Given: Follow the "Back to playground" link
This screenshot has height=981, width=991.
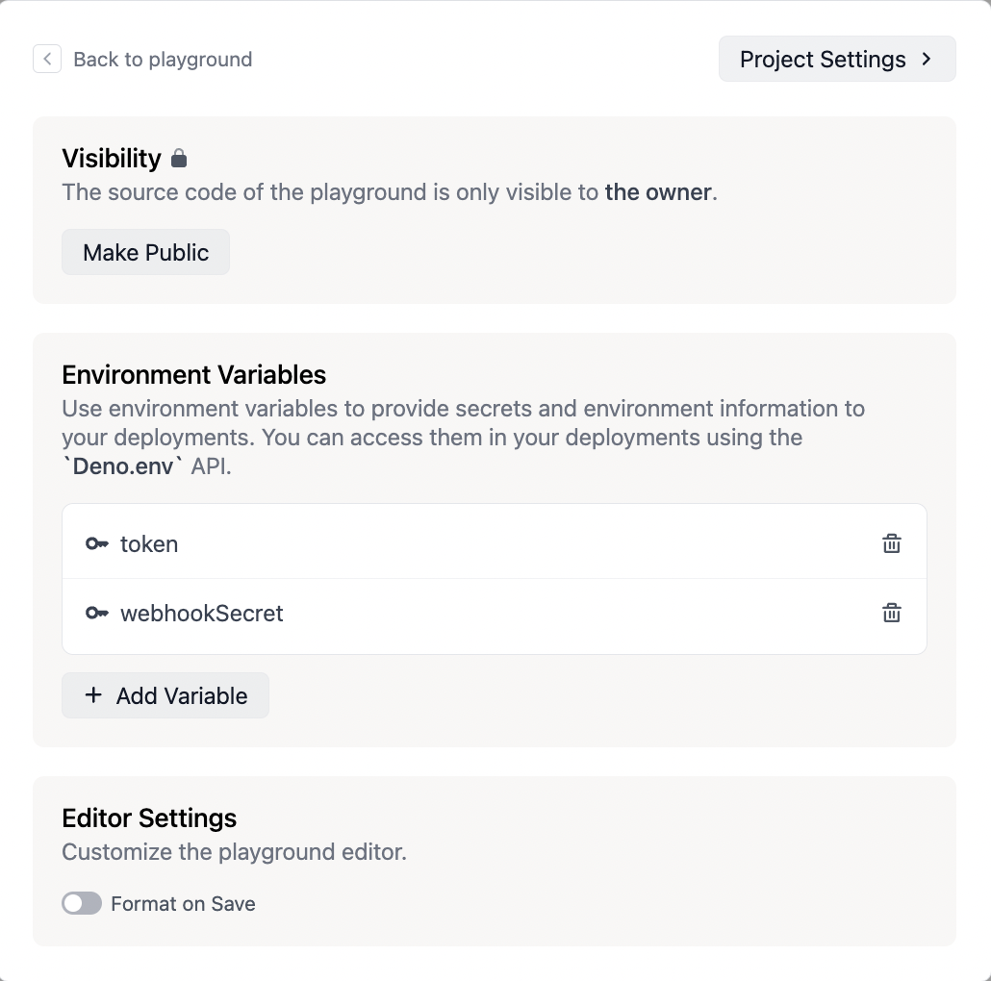Looking at the screenshot, I should click(163, 60).
